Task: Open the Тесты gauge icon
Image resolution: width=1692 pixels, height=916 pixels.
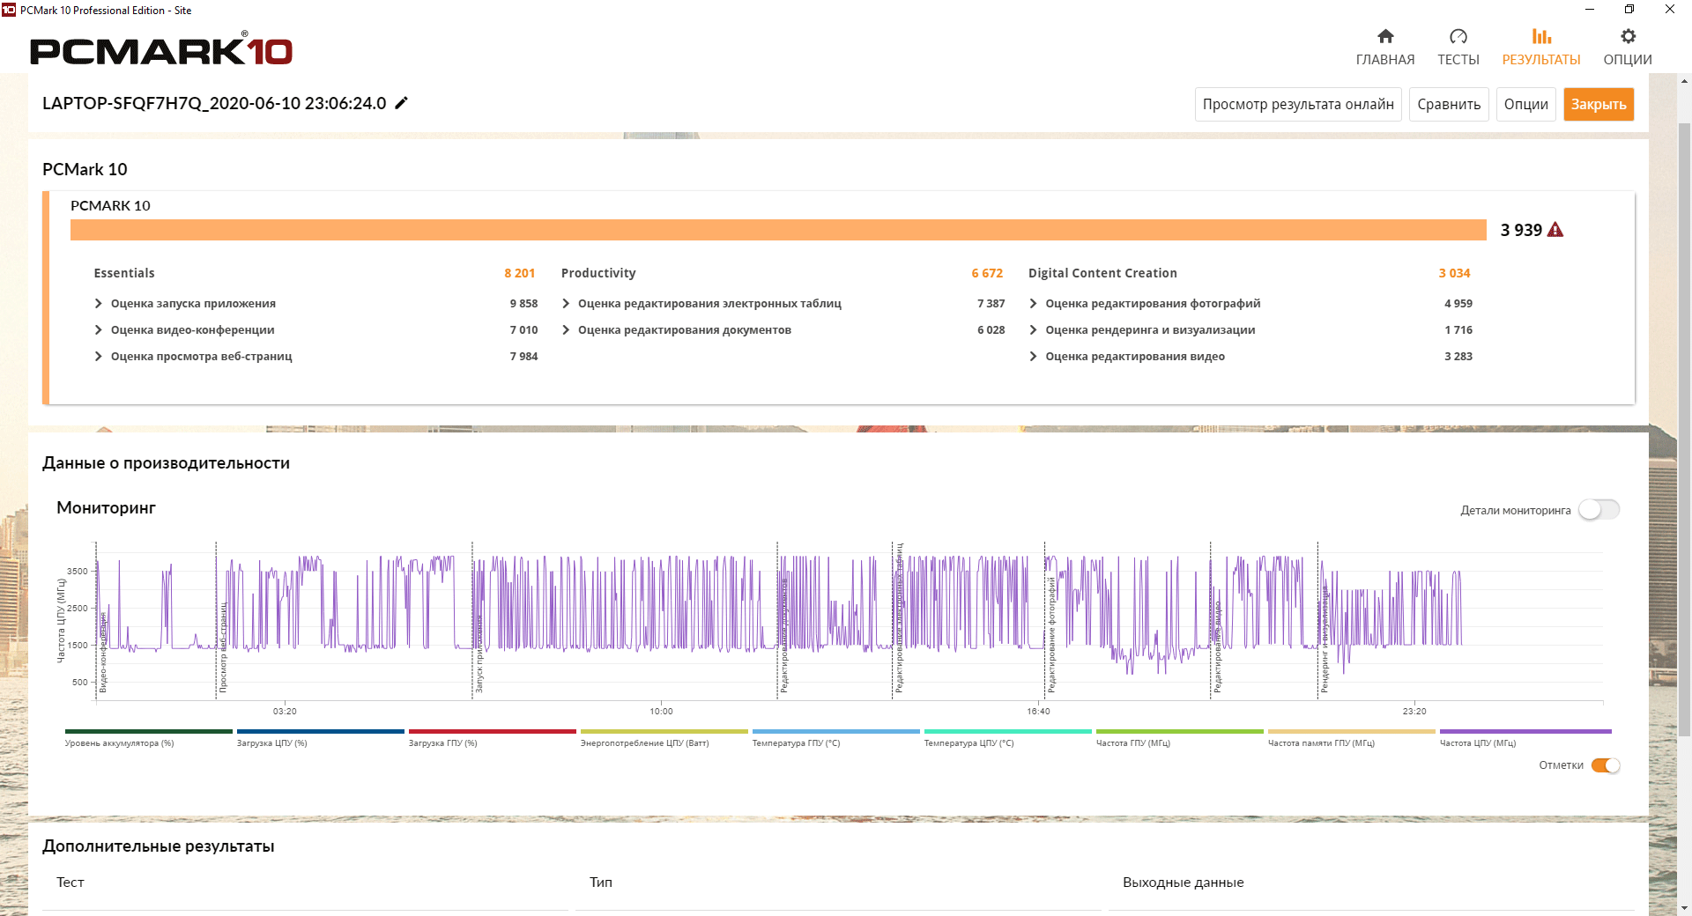Action: pos(1458,36)
